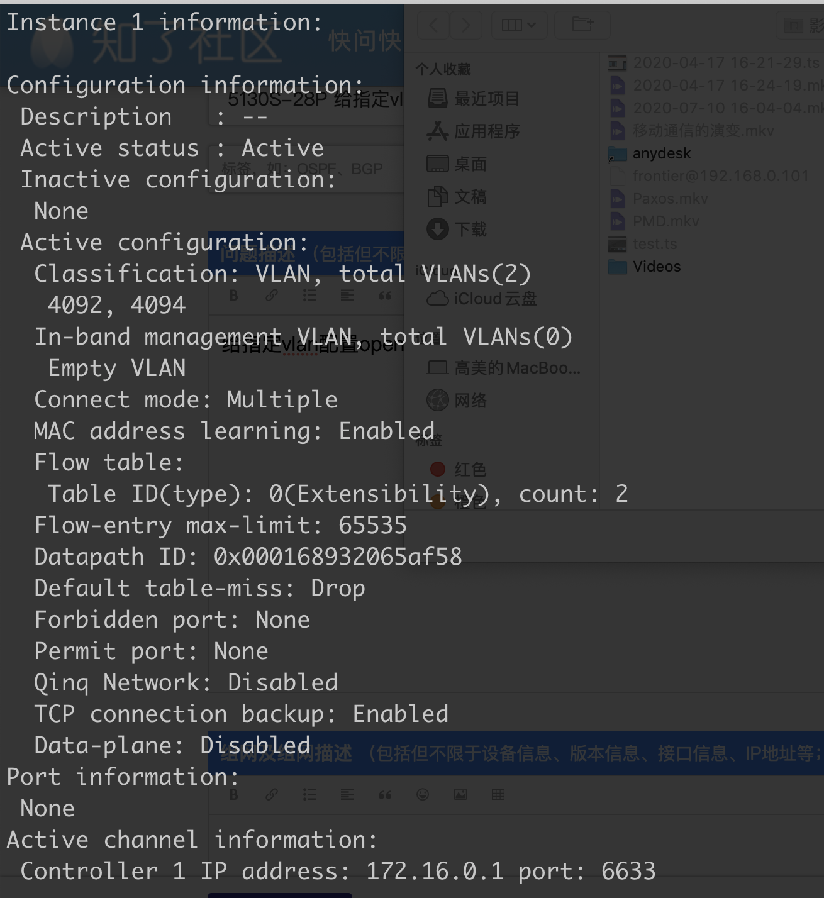Insert emoji in the lower editor toolbar
This screenshot has height=898, width=824.
tap(423, 794)
